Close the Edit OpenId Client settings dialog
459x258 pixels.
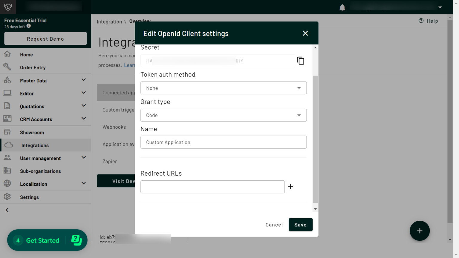pos(305,33)
